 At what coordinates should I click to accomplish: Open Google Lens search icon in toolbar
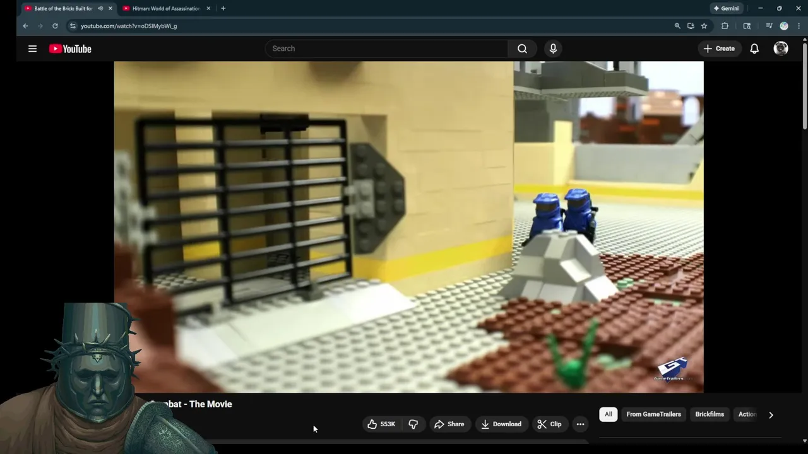click(747, 26)
